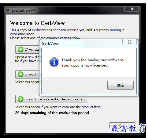Click the 确定 confirm button
This screenshot has width=148, height=138.
[120, 85]
